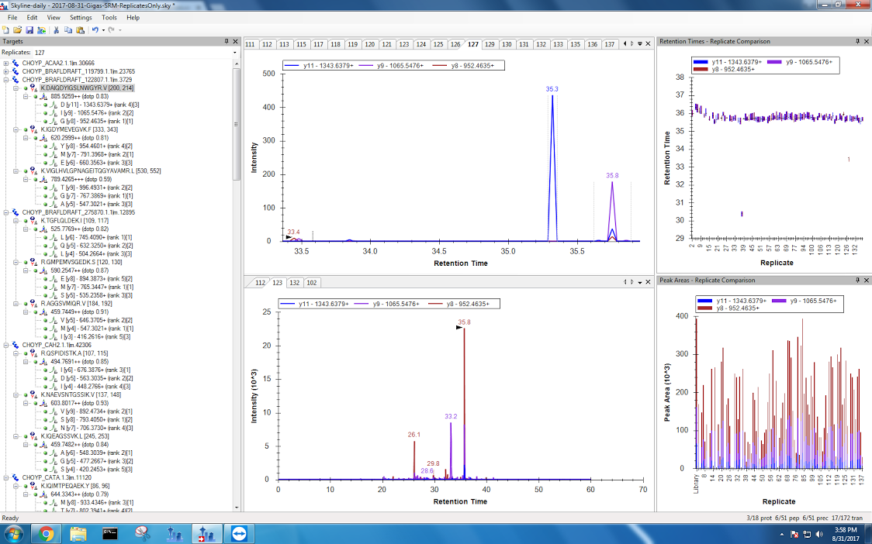The width and height of the screenshot is (872, 544).
Task: Save the document with the floppy disk icon
Action: click(x=29, y=29)
